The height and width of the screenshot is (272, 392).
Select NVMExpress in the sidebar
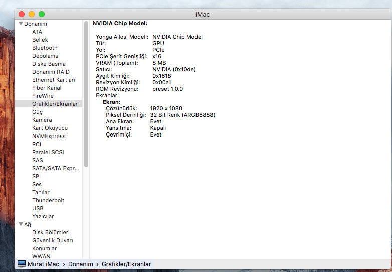click(x=49, y=136)
